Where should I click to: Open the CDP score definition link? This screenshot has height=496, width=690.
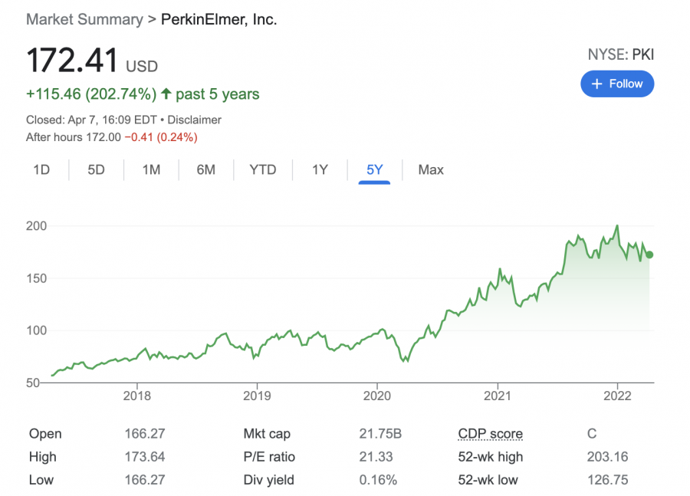(490, 433)
